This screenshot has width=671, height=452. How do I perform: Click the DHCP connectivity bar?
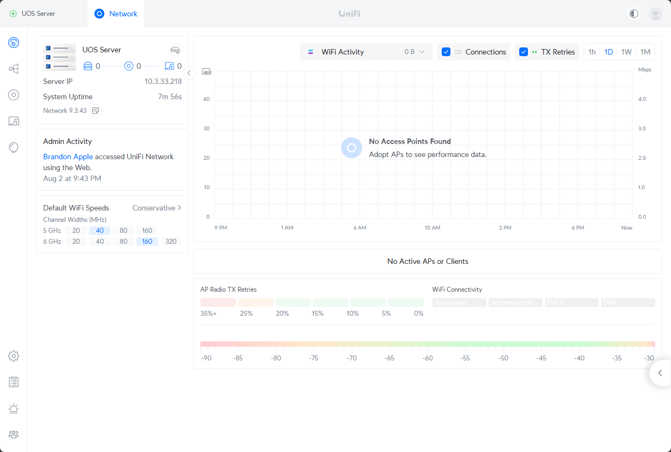pyautogui.click(x=572, y=303)
